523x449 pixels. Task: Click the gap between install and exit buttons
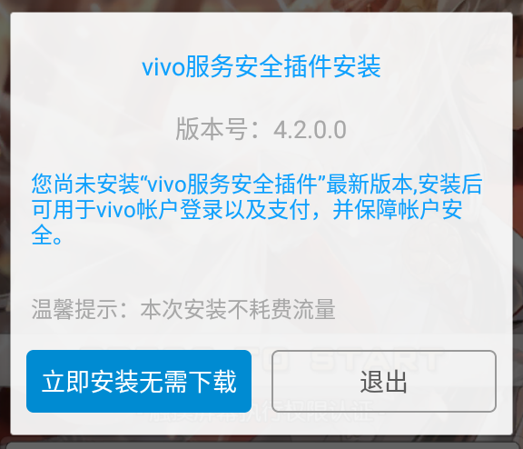(261, 381)
